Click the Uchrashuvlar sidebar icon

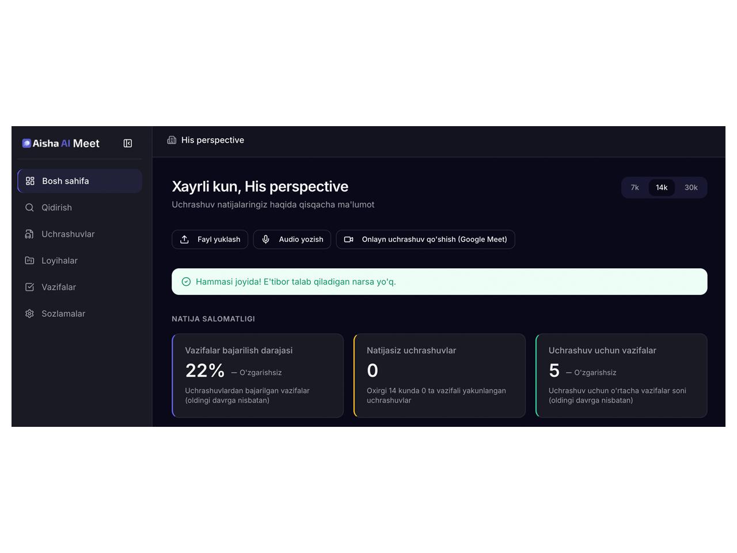tap(29, 234)
